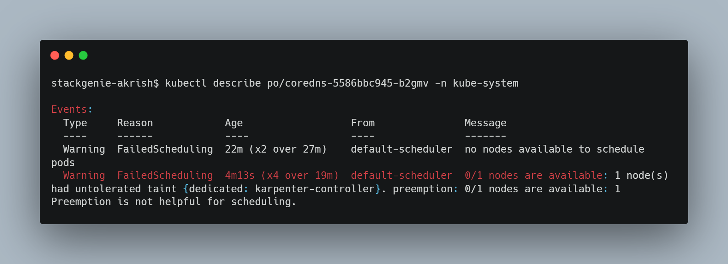Click the red default-scheduler source text
Screen dimensions: 728x264
click(402, 175)
